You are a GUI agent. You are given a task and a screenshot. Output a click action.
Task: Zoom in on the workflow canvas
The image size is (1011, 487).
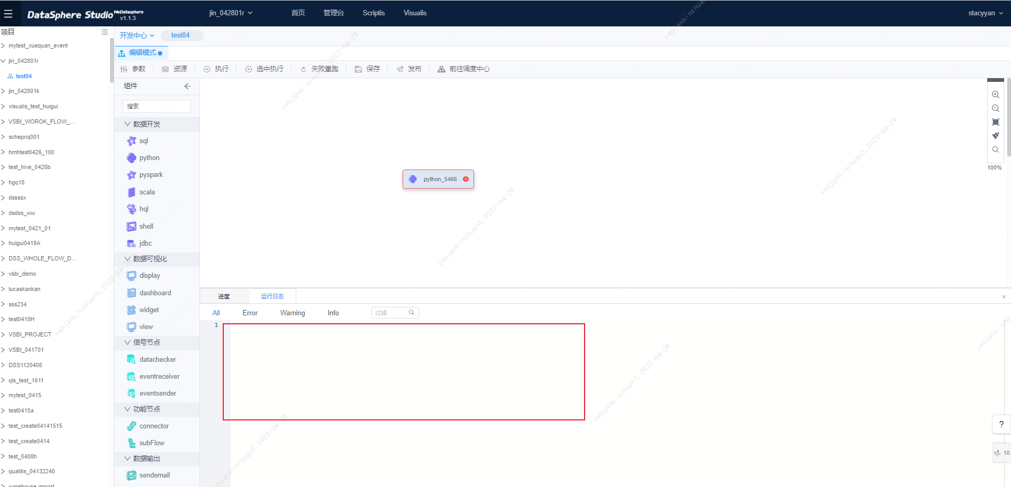(996, 95)
